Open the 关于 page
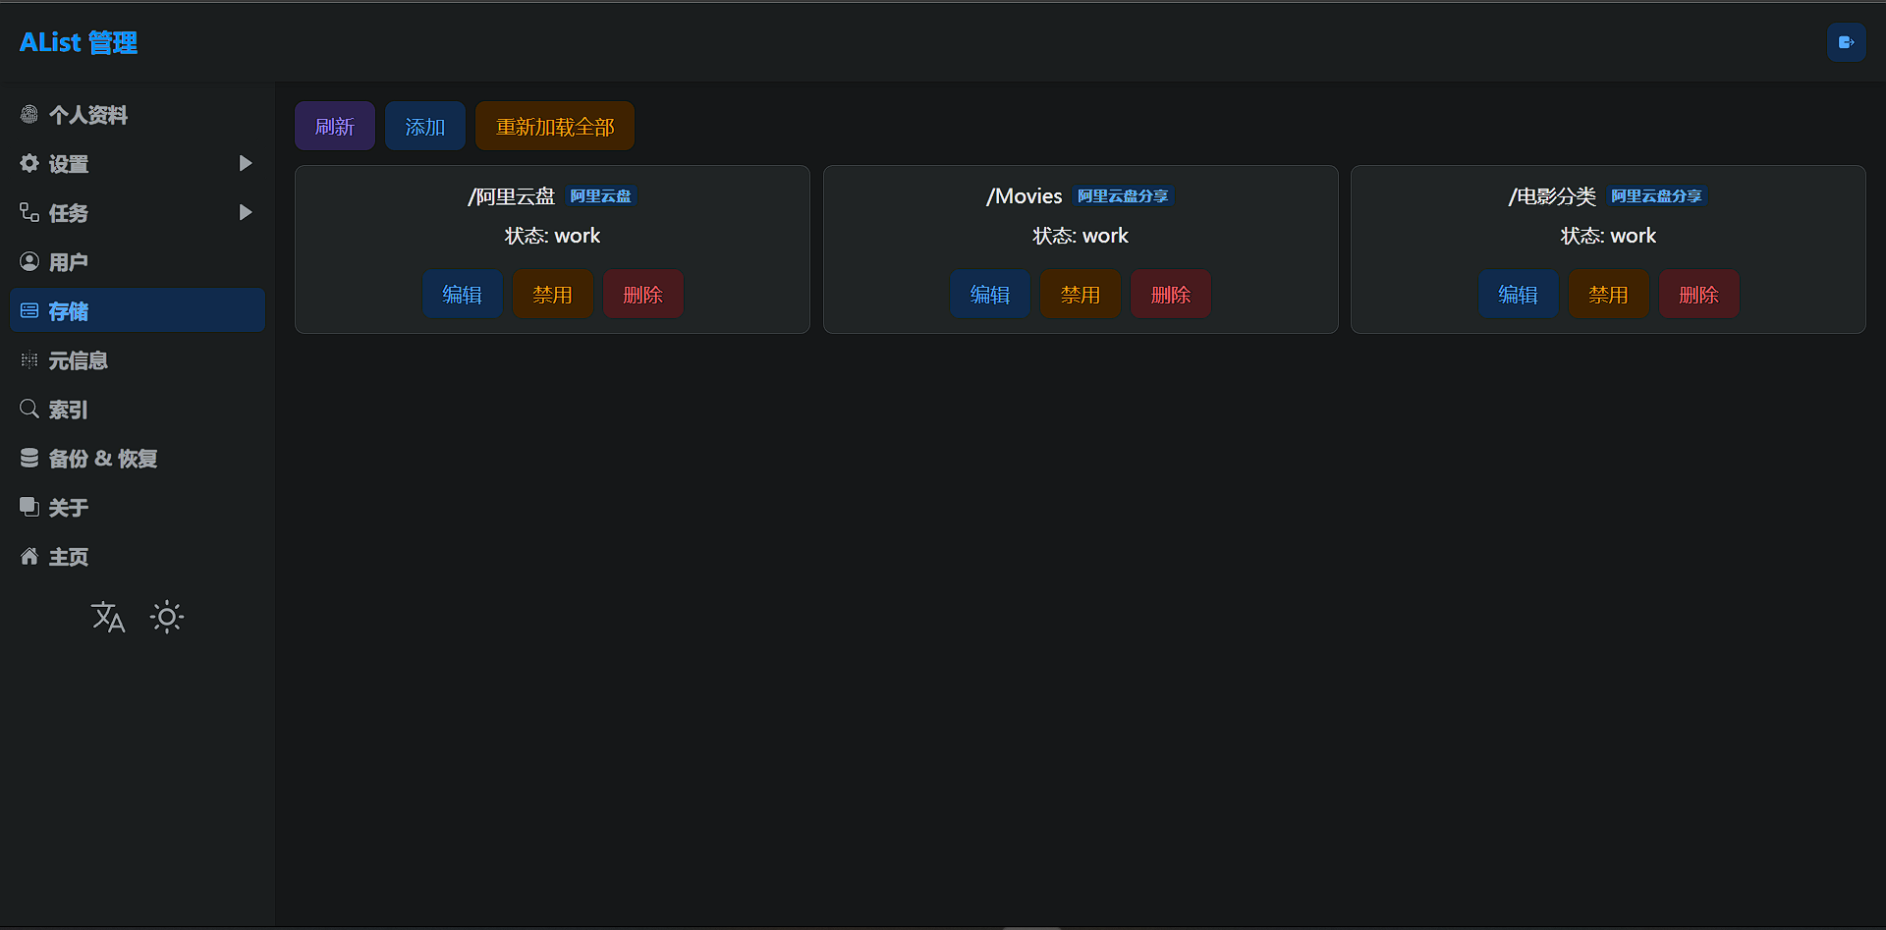The image size is (1886, 930). (69, 508)
